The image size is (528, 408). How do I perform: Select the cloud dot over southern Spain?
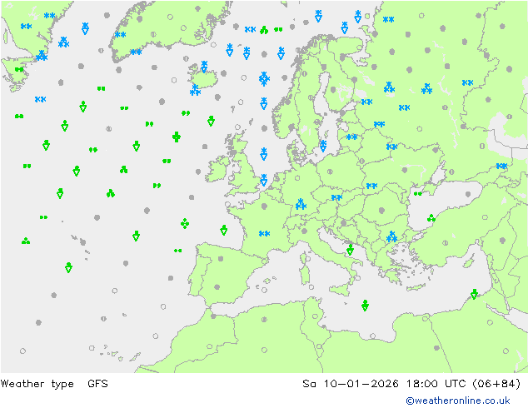point(217,286)
